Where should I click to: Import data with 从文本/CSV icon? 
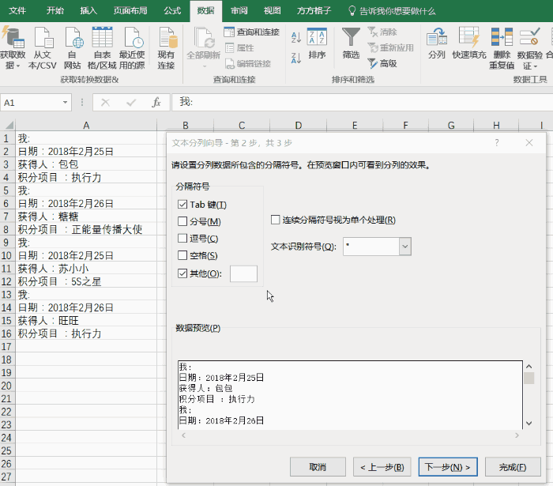(43, 47)
